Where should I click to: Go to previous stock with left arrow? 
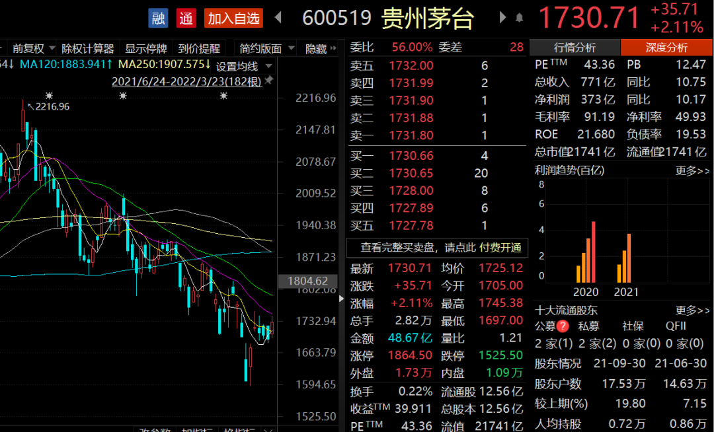[x=278, y=18]
